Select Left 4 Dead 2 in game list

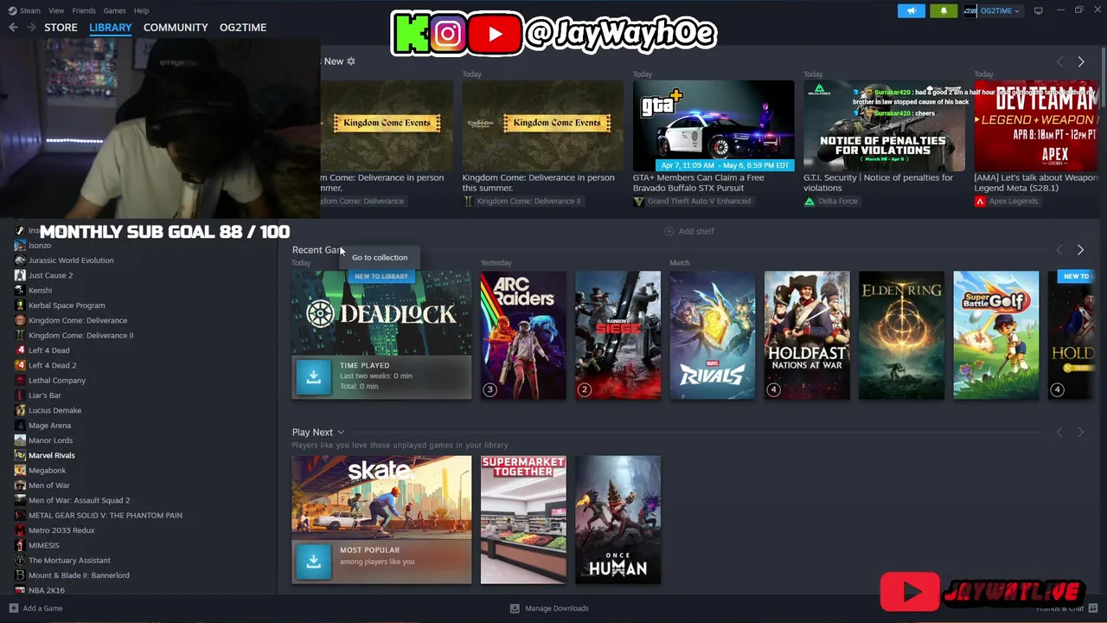pyautogui.click(x=52, y=365)
